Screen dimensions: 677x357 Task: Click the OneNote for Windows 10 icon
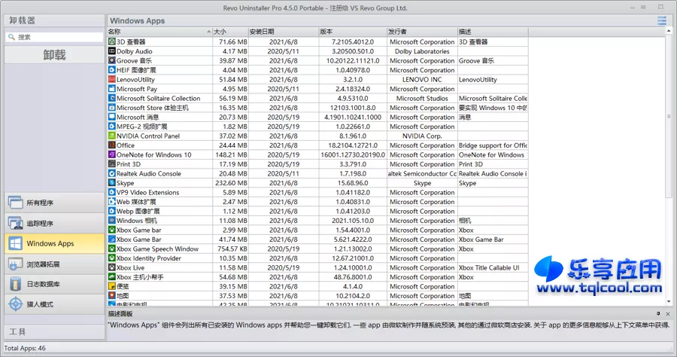pyautogui.click(x=112, y=154)
